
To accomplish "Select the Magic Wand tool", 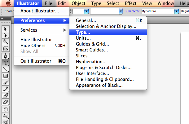I will (6, 42).
